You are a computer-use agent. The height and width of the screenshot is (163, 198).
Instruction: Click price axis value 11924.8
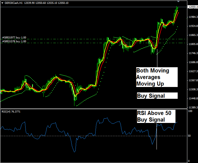193,26
